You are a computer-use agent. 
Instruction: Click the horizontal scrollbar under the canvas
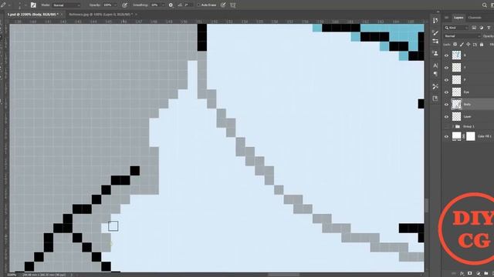(x=283, y=275)
